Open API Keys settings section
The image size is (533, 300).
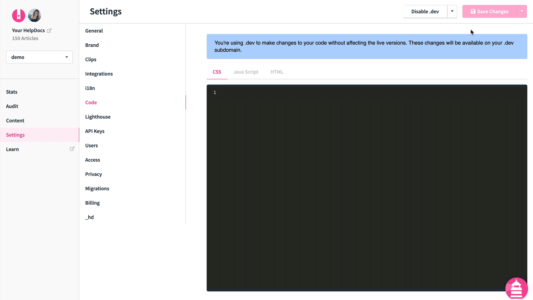pyautogui.click(x=95, y=131)
